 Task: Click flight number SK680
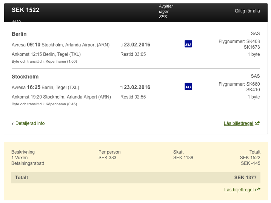coord(253,84)
